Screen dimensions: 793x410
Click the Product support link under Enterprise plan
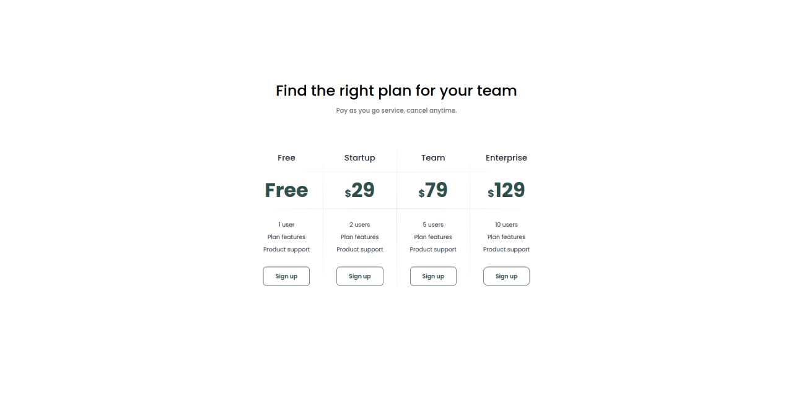(506, 249)
